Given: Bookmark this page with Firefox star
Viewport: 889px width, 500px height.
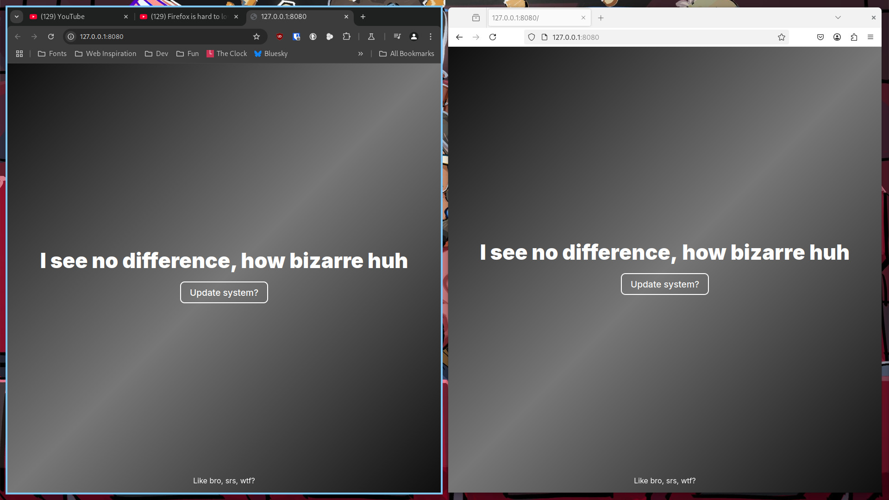Looking at the screenshot, I should pyautogui.click(x=782, y=37).
